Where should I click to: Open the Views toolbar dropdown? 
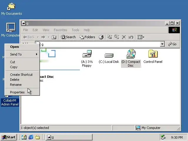(x=141, y=37)
